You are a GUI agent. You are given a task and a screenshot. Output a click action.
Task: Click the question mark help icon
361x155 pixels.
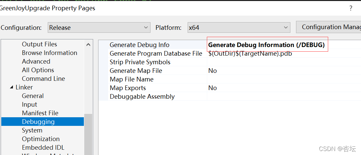351,9
